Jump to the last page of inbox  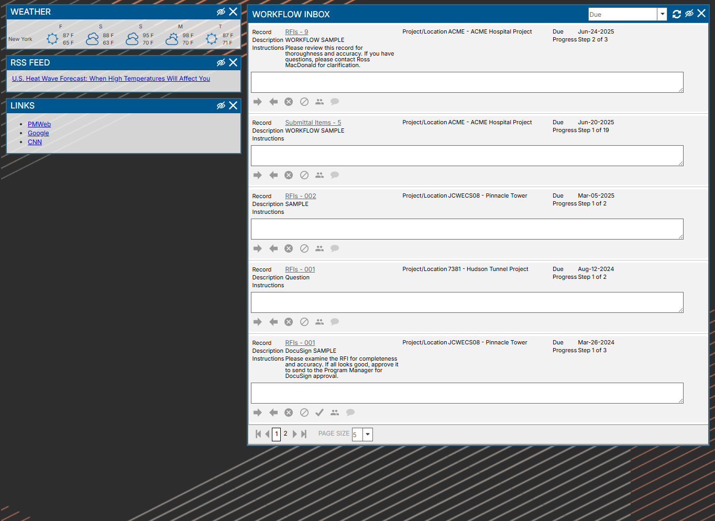(x=304, y=434)
